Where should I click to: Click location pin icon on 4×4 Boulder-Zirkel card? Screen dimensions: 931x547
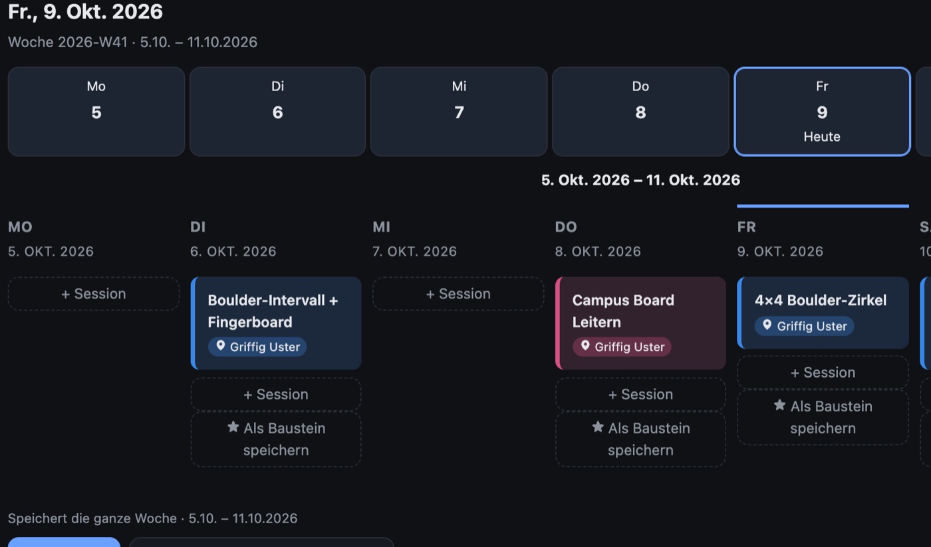(x=767, y=326)
